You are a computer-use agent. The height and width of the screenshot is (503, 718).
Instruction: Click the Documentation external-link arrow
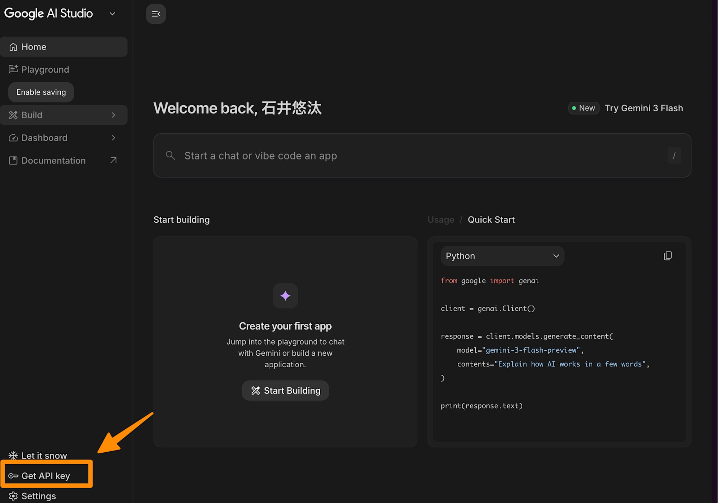(x=113, y=160)
